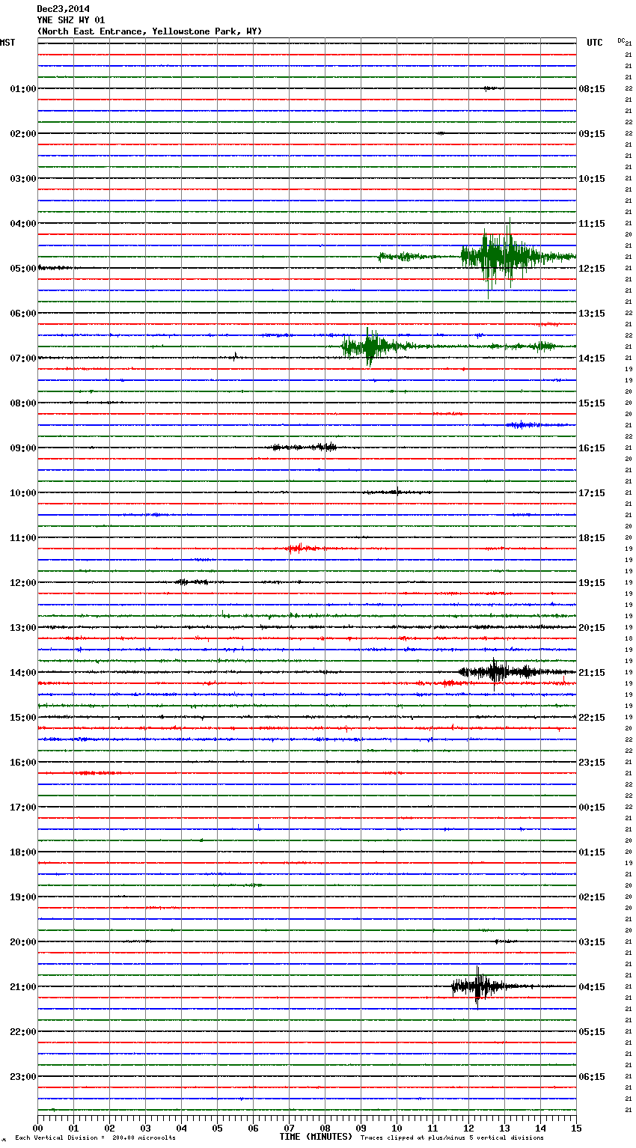Click minute 12 on the bottom axis

468,1128
